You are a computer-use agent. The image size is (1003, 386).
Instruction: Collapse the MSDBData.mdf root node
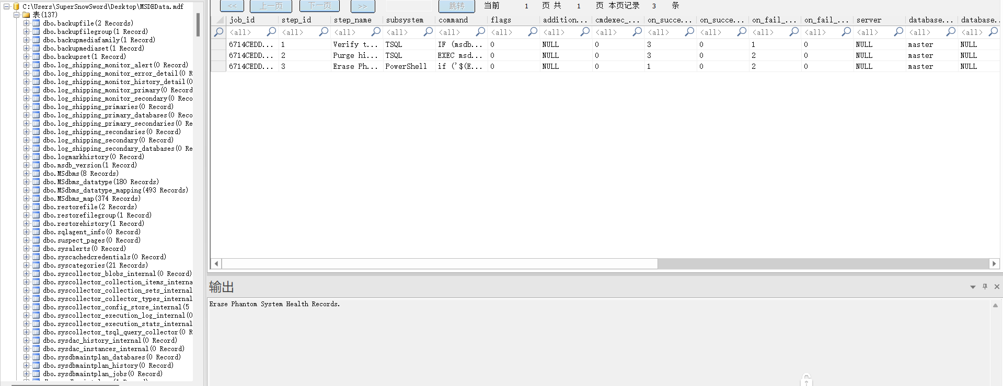pos(7,6)
